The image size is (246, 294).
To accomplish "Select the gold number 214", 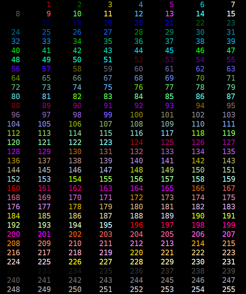I will point(198,243).
